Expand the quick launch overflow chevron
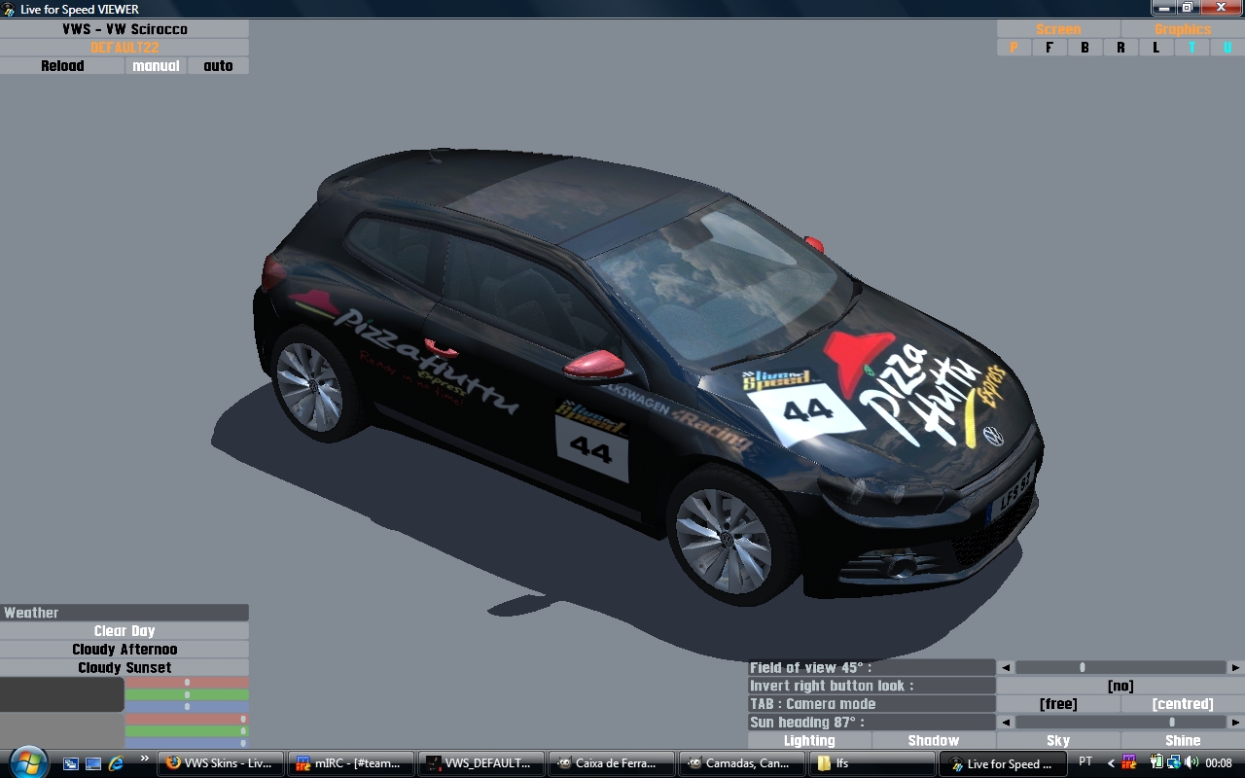The image size is (1245, 778). (x=144, y=760)
